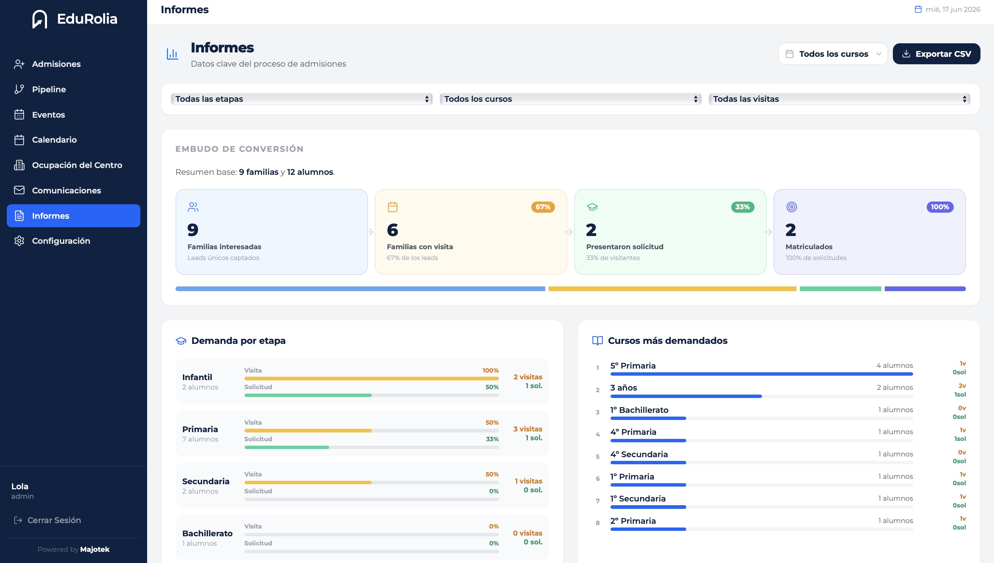The height and width of the screenshot is (563, 994).
Task: Click the Infantil Visita progress bar
Action: (x=371, y=379)
